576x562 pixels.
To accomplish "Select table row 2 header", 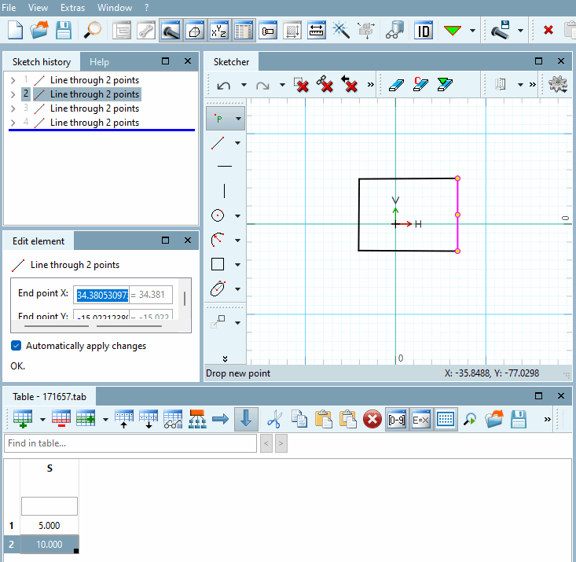I will tap(11, 545).
